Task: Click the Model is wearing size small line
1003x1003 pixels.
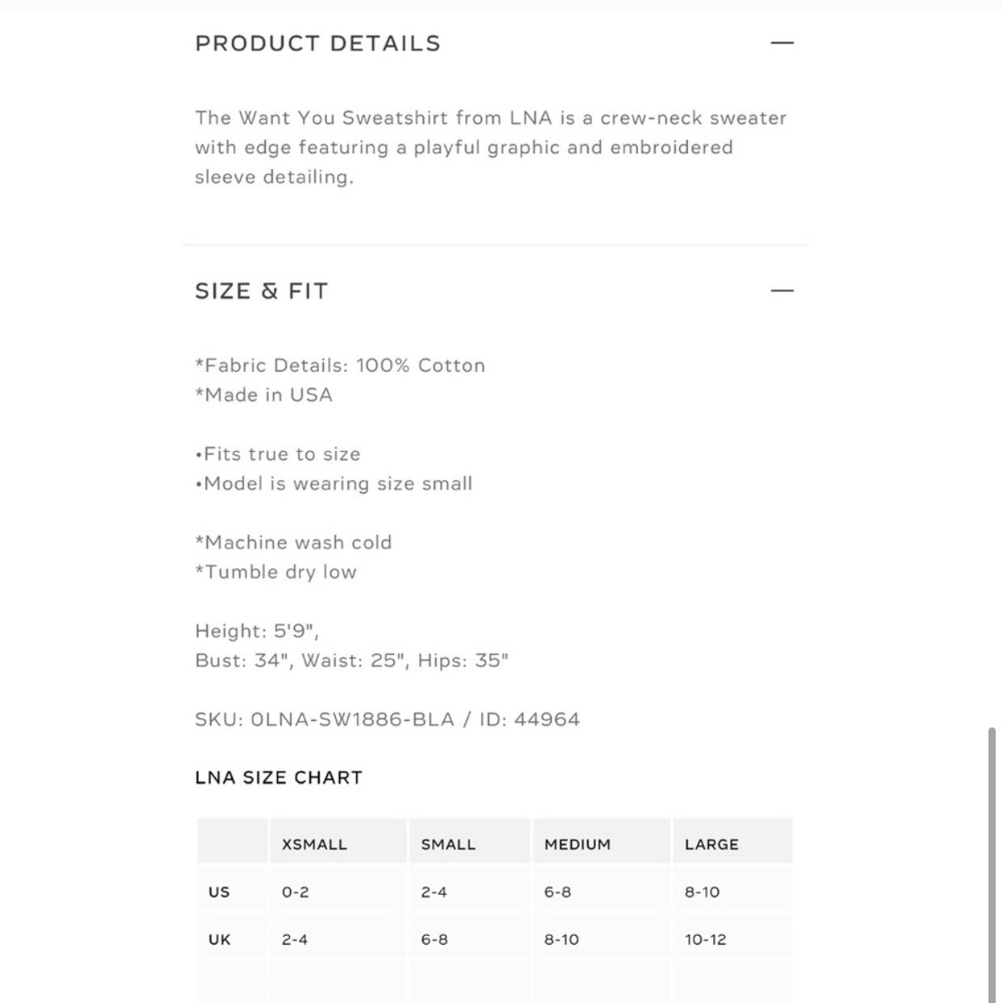Action: point(334,483)
